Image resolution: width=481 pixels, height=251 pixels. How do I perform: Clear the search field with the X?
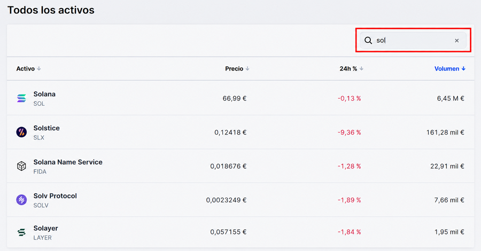pyautogui.click(x=457, y=41)
